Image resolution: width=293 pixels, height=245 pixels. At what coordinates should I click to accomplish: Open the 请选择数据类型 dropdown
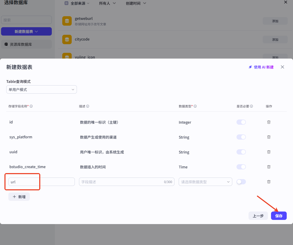coord(205,182)
